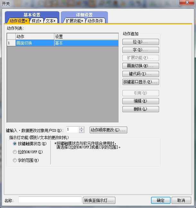Click the 键代码 button
The width and height of the screenshot is (196, 208).
pyautogui.click(x=140, y=74)
